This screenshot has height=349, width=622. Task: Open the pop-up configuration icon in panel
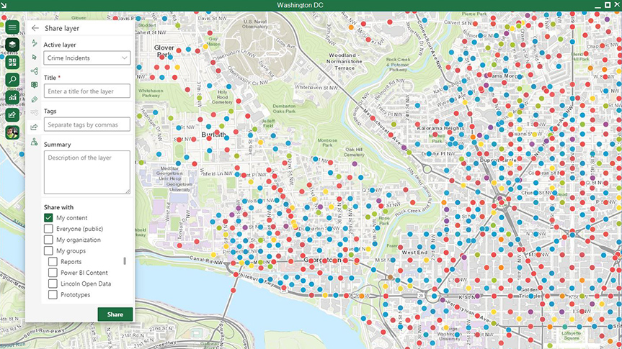(x=35, y=85)
